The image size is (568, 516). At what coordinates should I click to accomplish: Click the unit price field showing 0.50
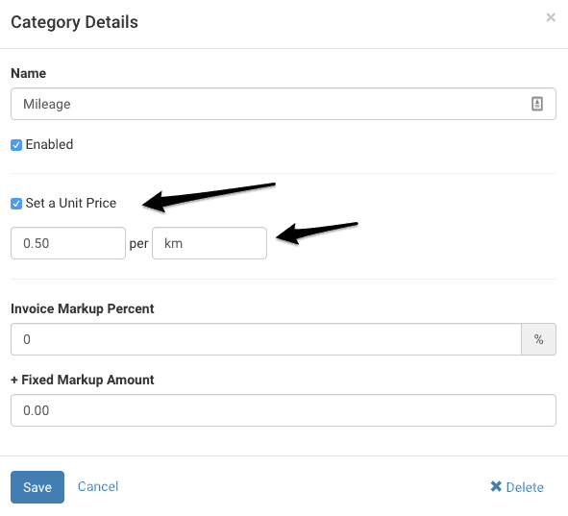click(68, 243)
